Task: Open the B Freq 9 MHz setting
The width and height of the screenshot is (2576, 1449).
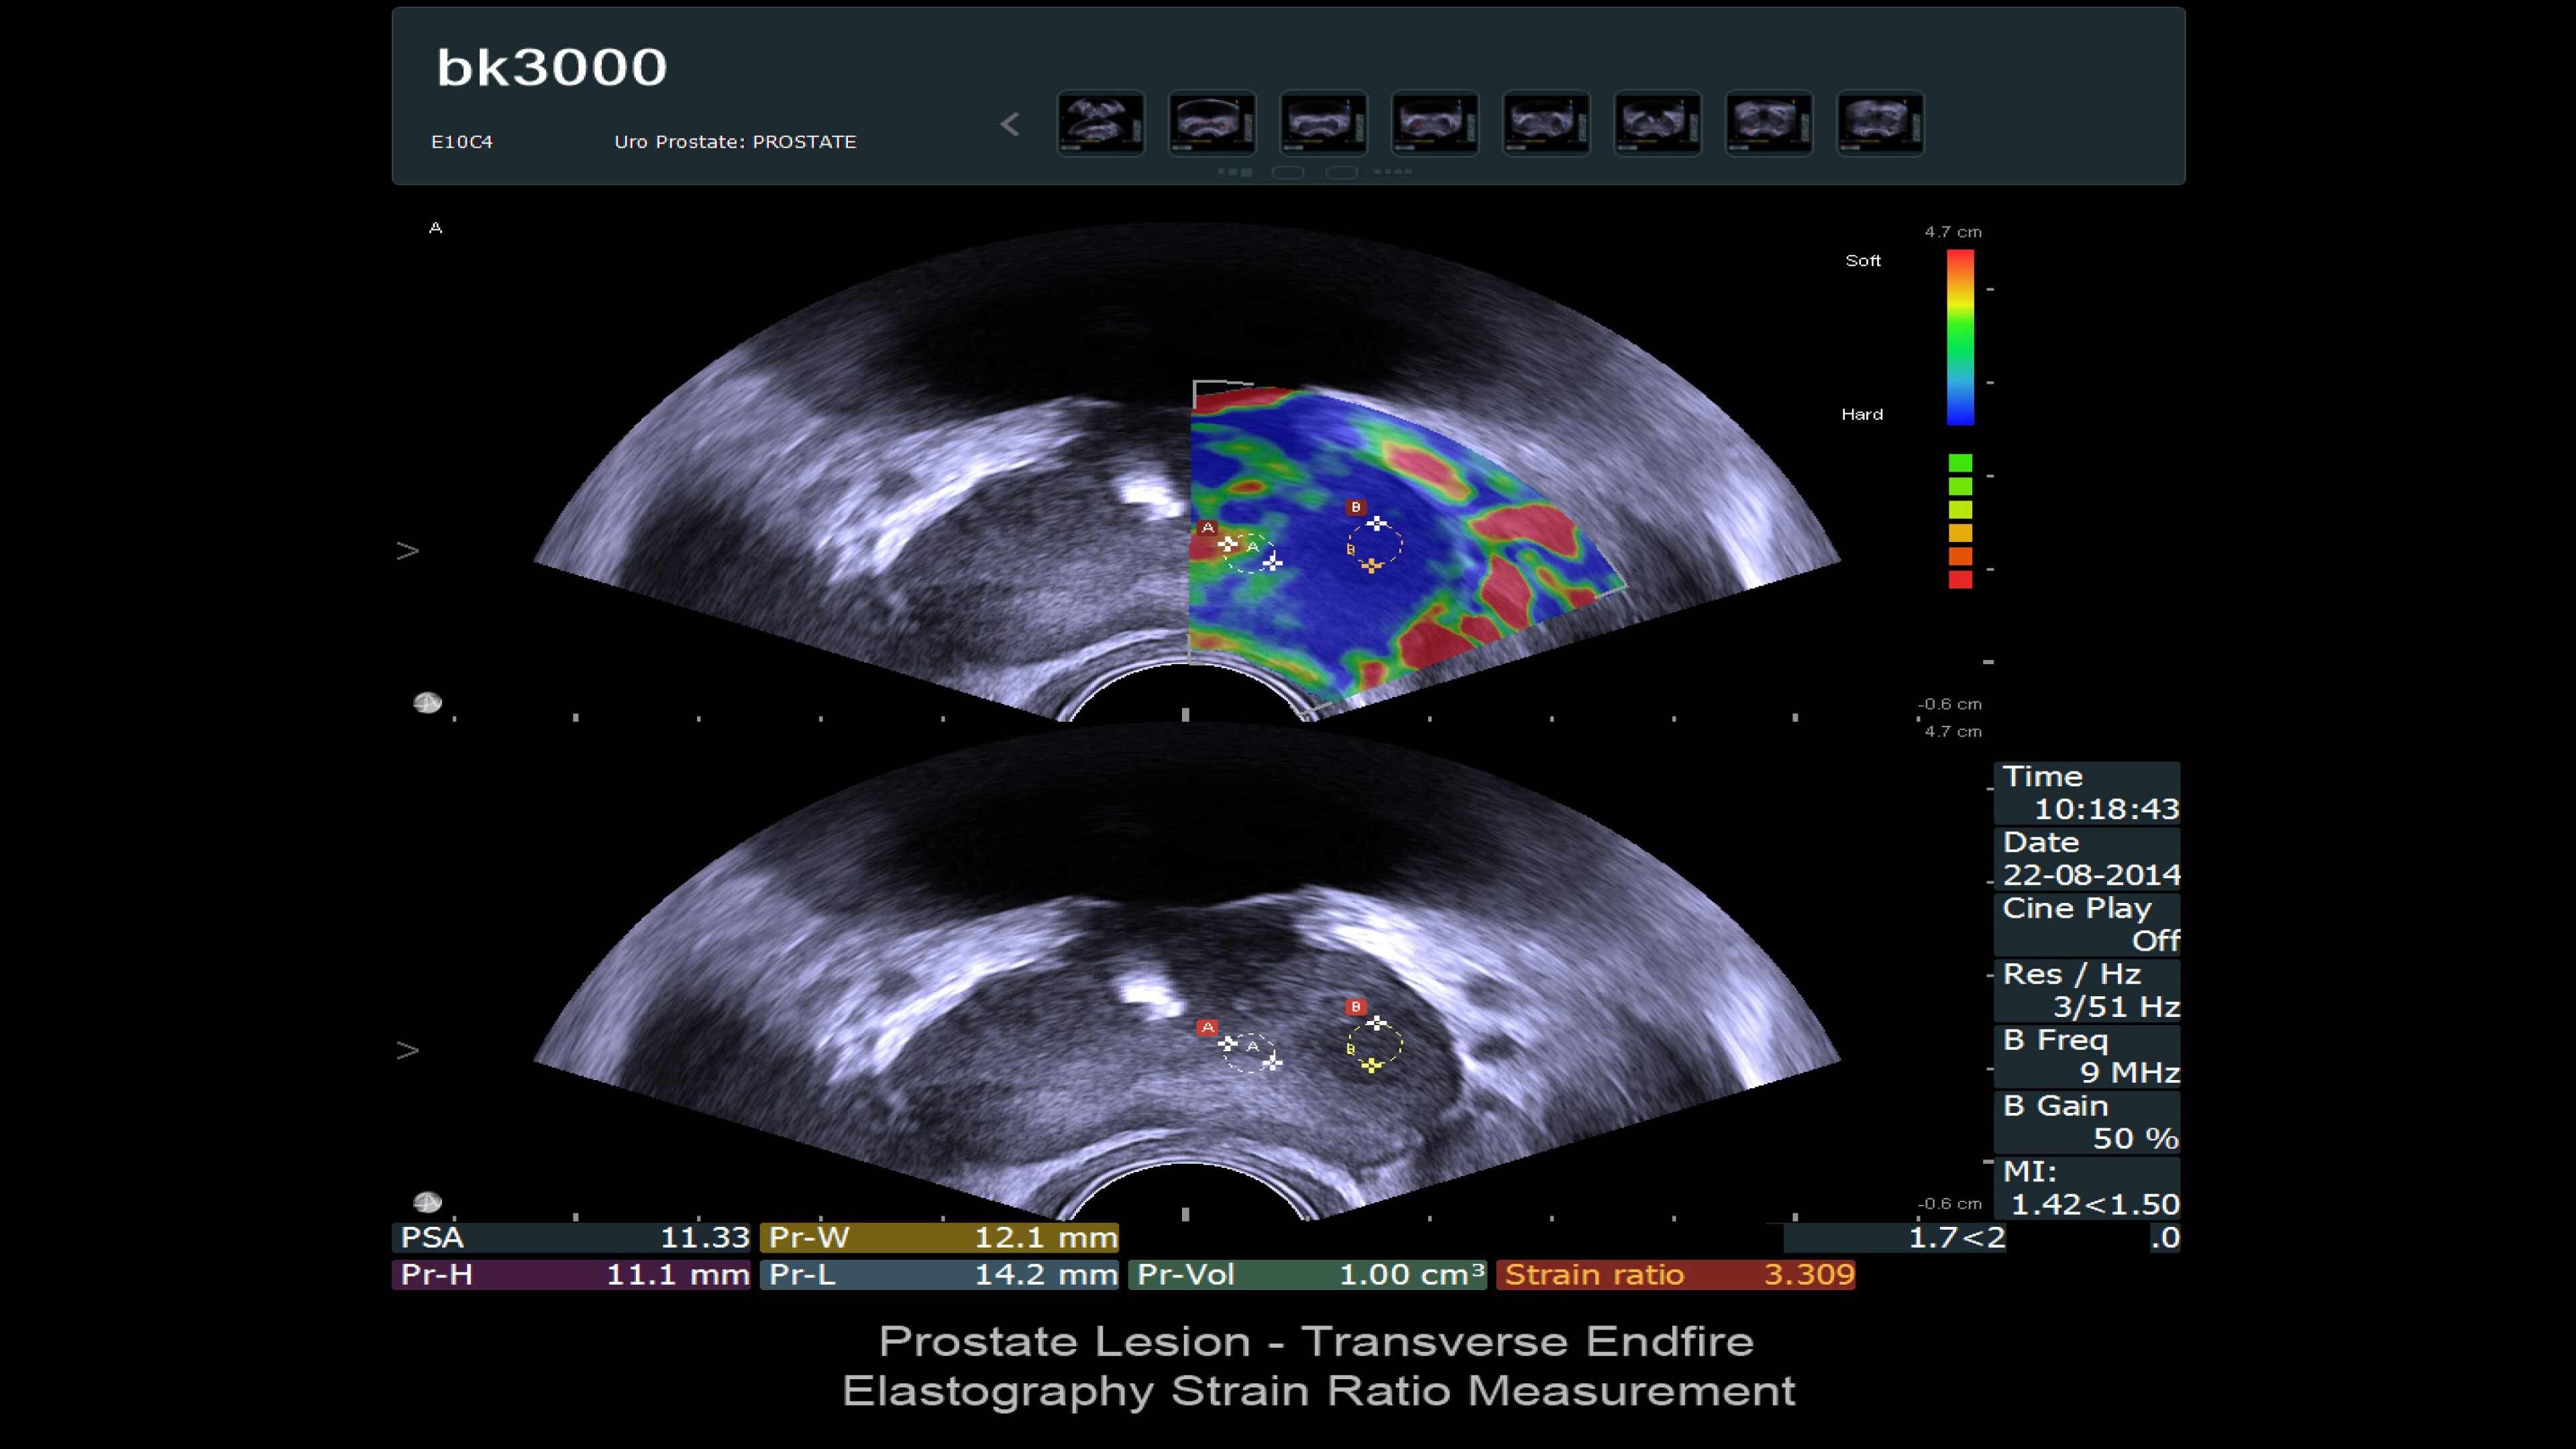Action: point(2087,1056)
